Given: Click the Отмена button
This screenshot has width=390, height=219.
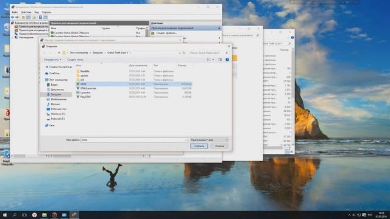Looking at the screenshot, I should click(x=219, y=146).
